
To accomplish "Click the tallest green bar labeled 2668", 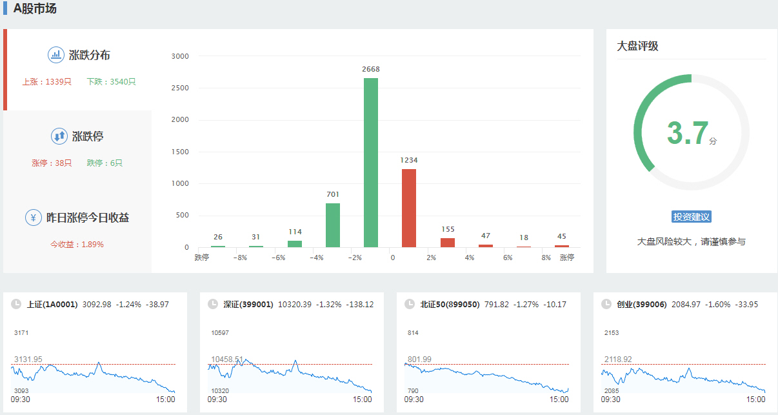I will point(371,163).
